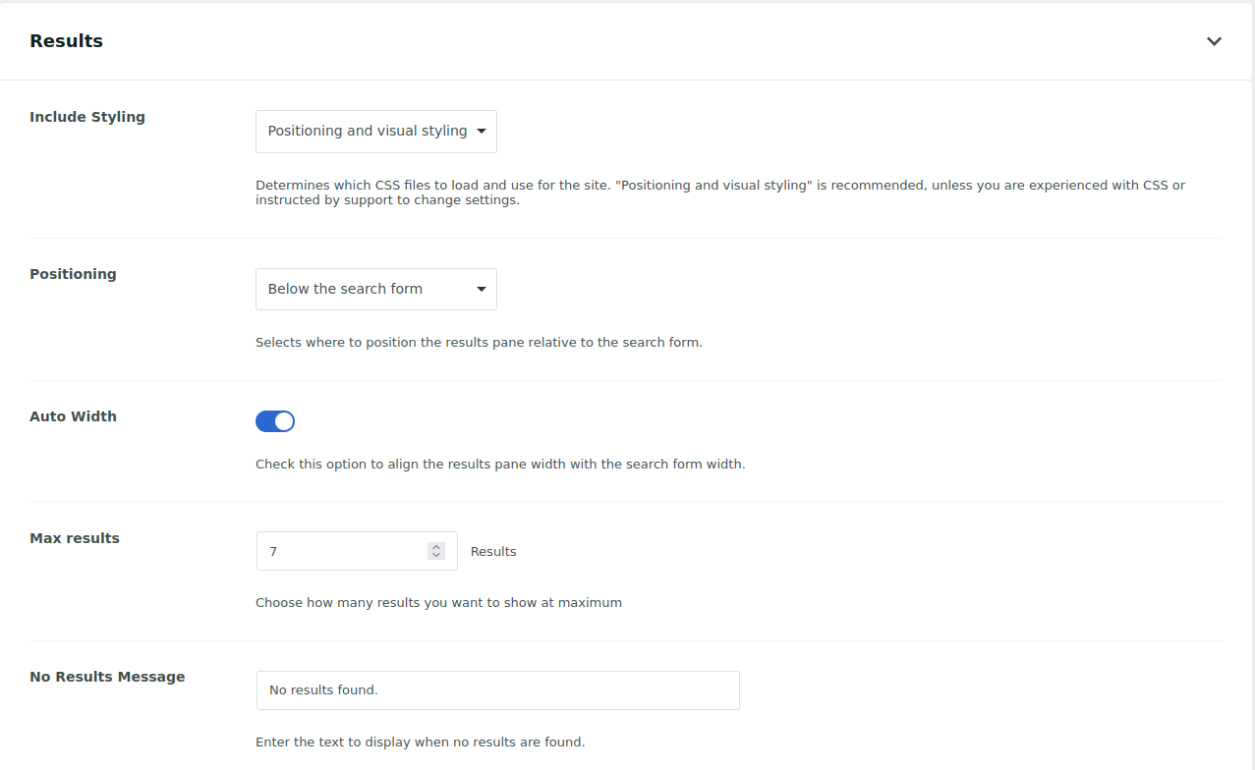1255x770 pixels.
Task: Click the "Include Styling" label
Action: tap(87, 117)
